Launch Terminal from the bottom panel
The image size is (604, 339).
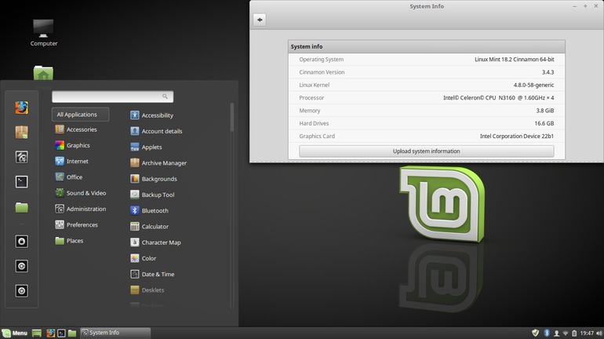coord(61,334)
